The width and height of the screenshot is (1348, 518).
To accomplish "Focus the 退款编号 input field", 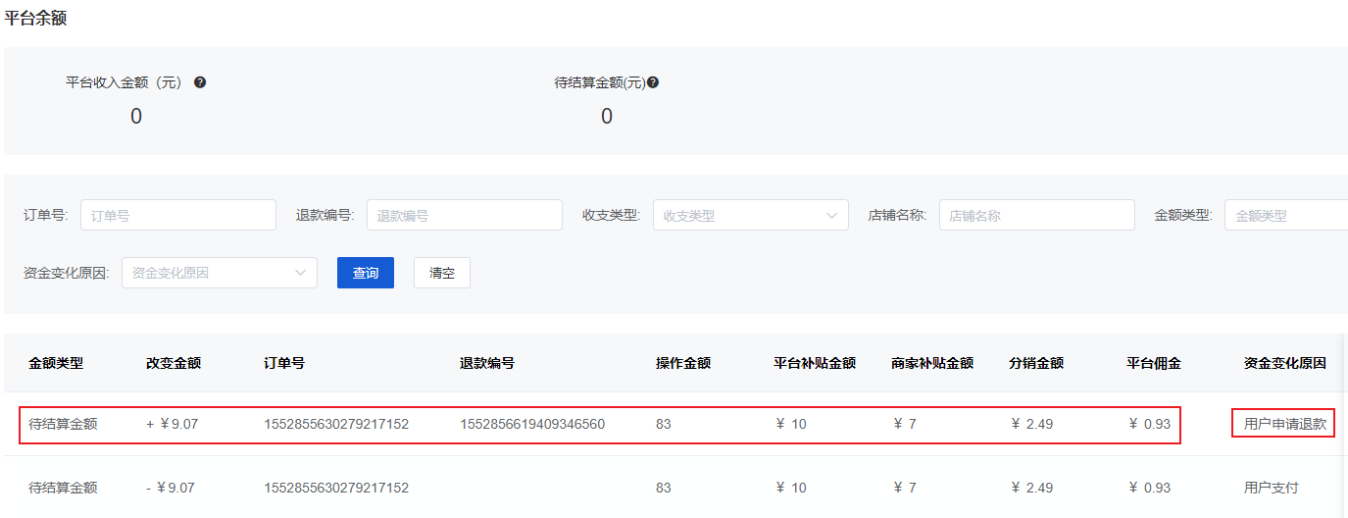I will point(464,215).
